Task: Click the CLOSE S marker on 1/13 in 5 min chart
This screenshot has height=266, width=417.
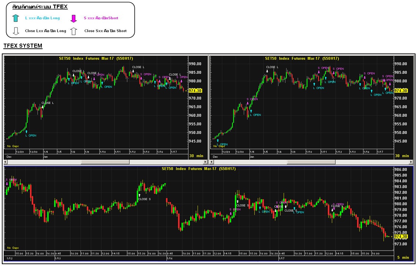Action: tap(139, 195)
